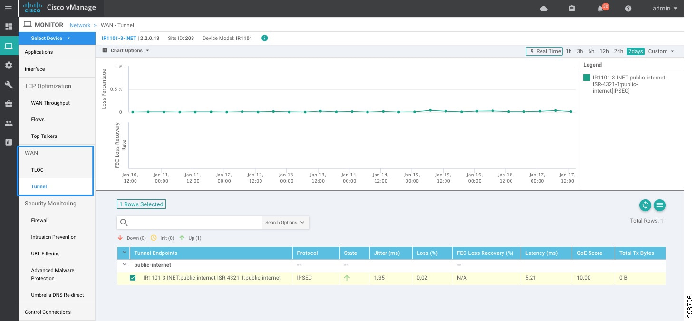Image resolution: width=696 pixels, height=321 pixels.
Task: Set chart range to 7days
Action: click(x=636, y=51)
